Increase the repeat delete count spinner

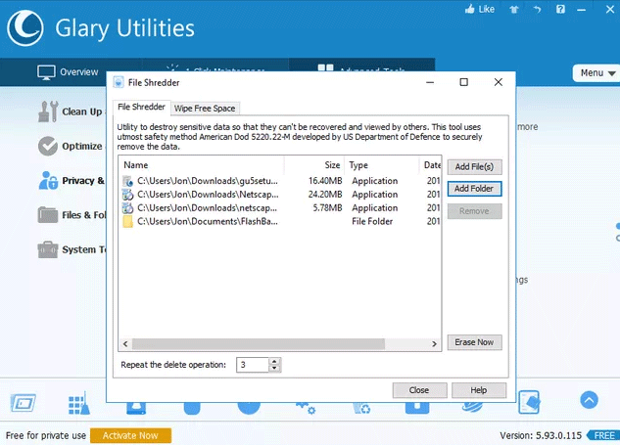tap(274, 361)
